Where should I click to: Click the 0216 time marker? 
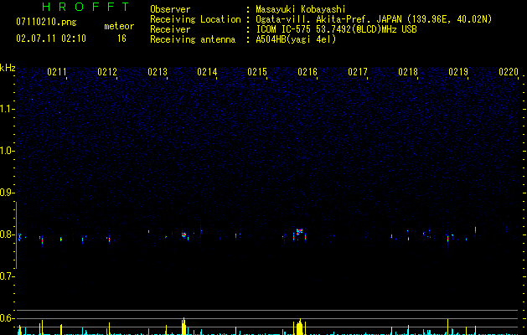coord(307,72)
